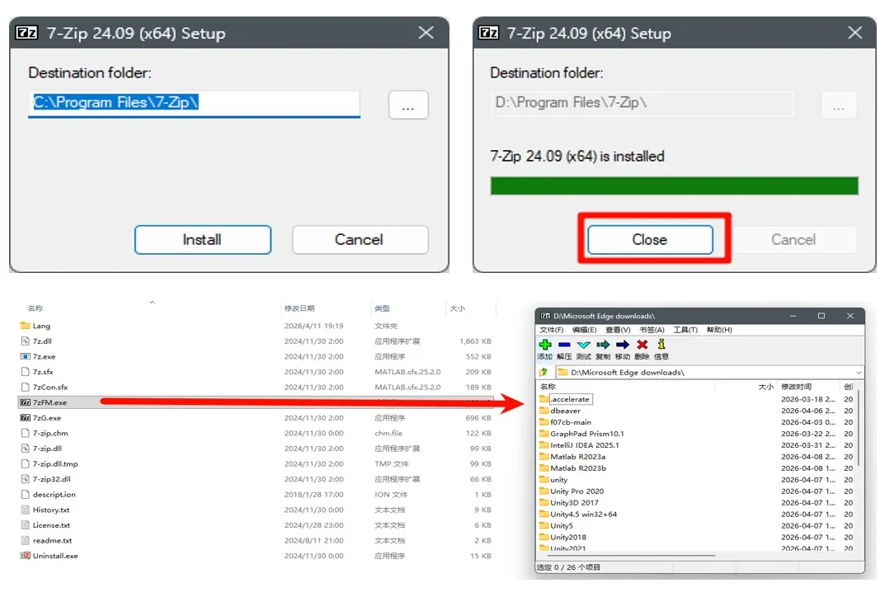
Task: Click the 7-zip.chm file icon
Action: pyautogui.click(x=25, y=433)
